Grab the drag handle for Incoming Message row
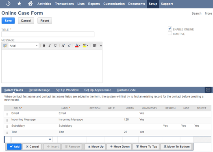 [x=7, y=120]
